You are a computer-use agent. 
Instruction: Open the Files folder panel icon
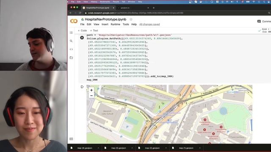coord(71,57)
